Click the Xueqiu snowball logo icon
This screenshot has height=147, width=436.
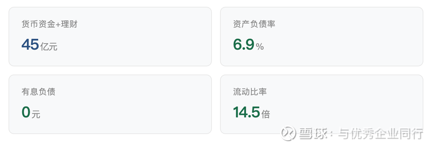288,133
